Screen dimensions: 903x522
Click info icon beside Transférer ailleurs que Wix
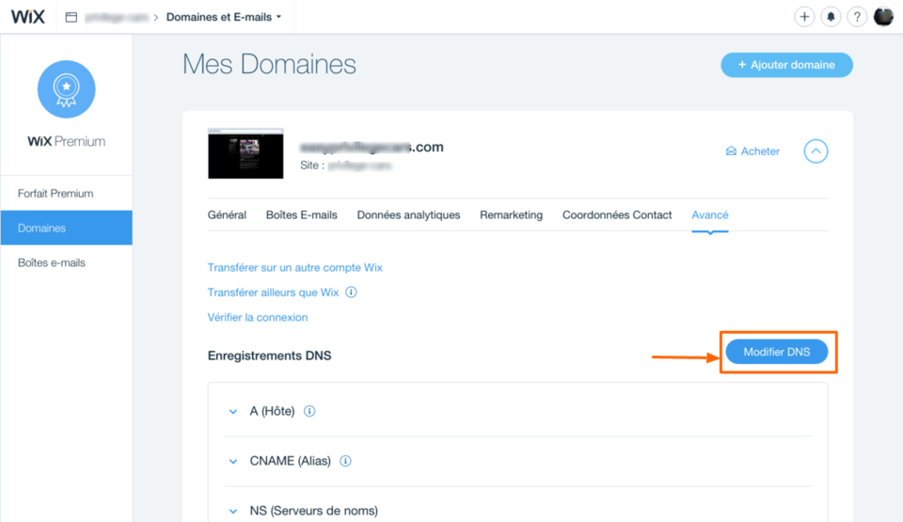(351, 293)
